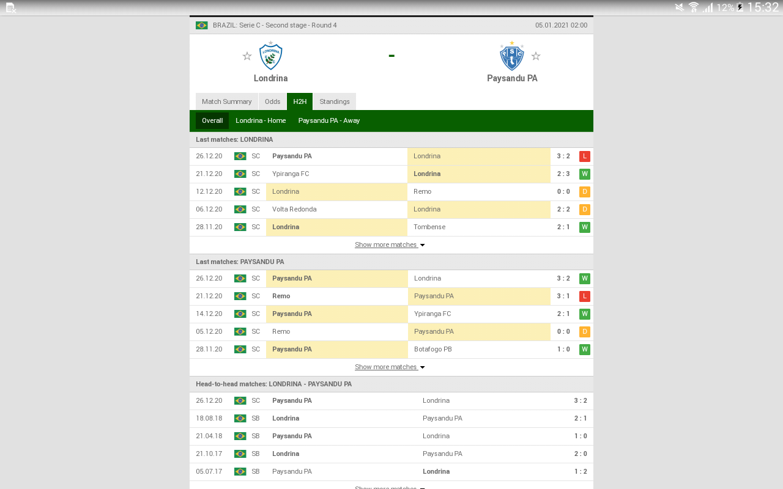Click the Brazil flag in the match header
Screen dimensions: 783x489
(202, 25)
